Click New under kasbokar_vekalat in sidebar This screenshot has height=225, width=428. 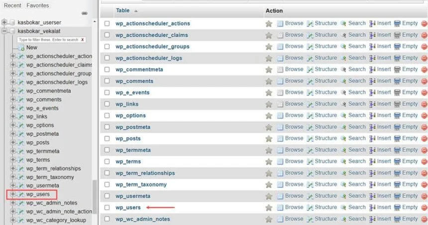tap(32, 47)
